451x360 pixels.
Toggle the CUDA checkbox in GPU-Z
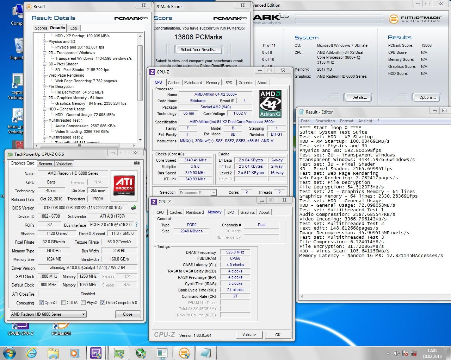coord(64,303)
